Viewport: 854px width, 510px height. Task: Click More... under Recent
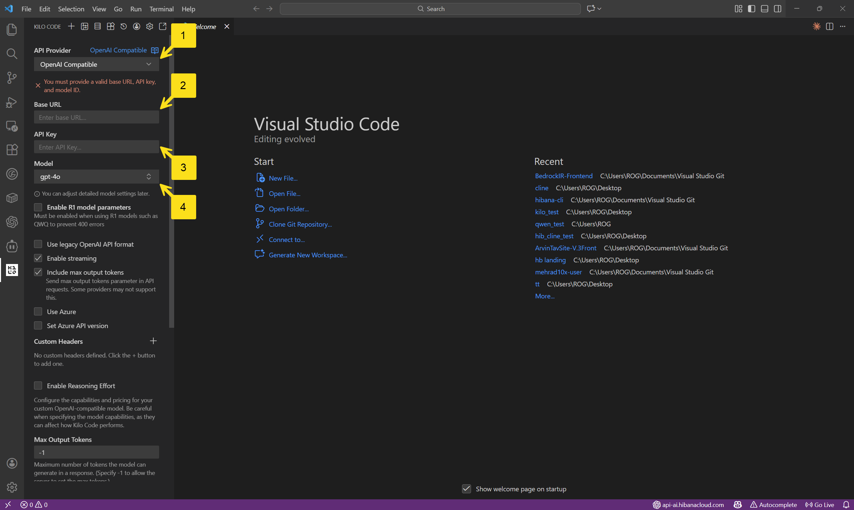pyautogui.click(x=545, y=296)
